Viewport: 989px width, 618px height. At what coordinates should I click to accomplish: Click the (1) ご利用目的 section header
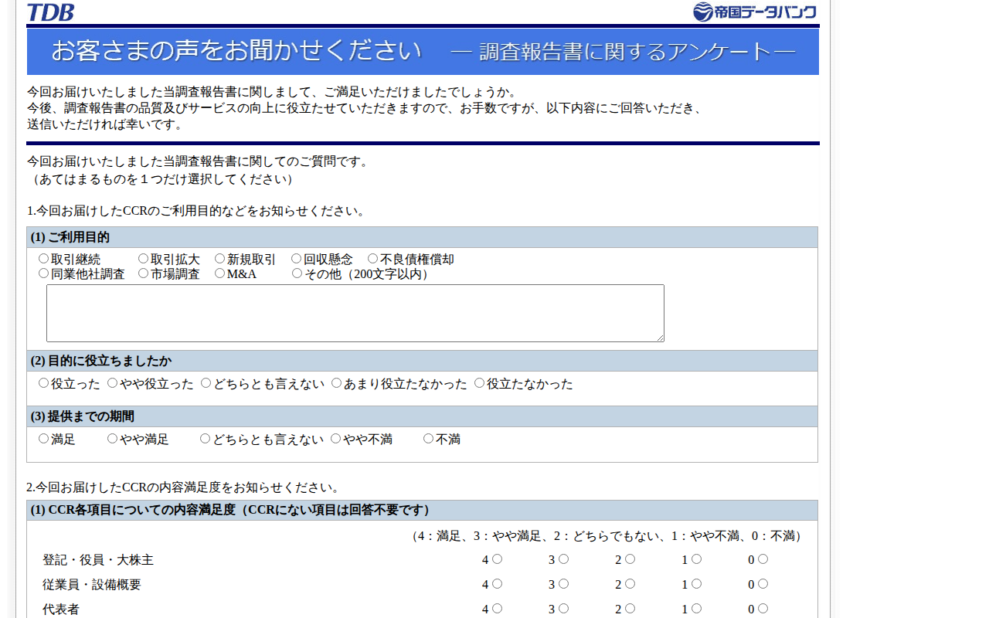(x=422, y=237)
